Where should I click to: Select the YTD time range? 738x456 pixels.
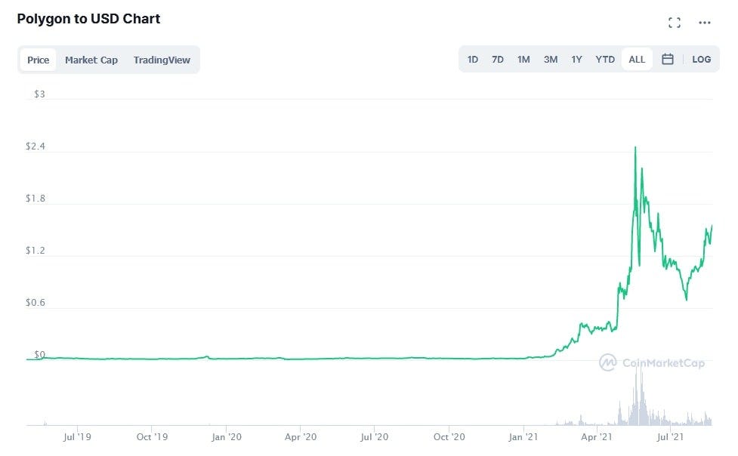click(x=604, y=59)
